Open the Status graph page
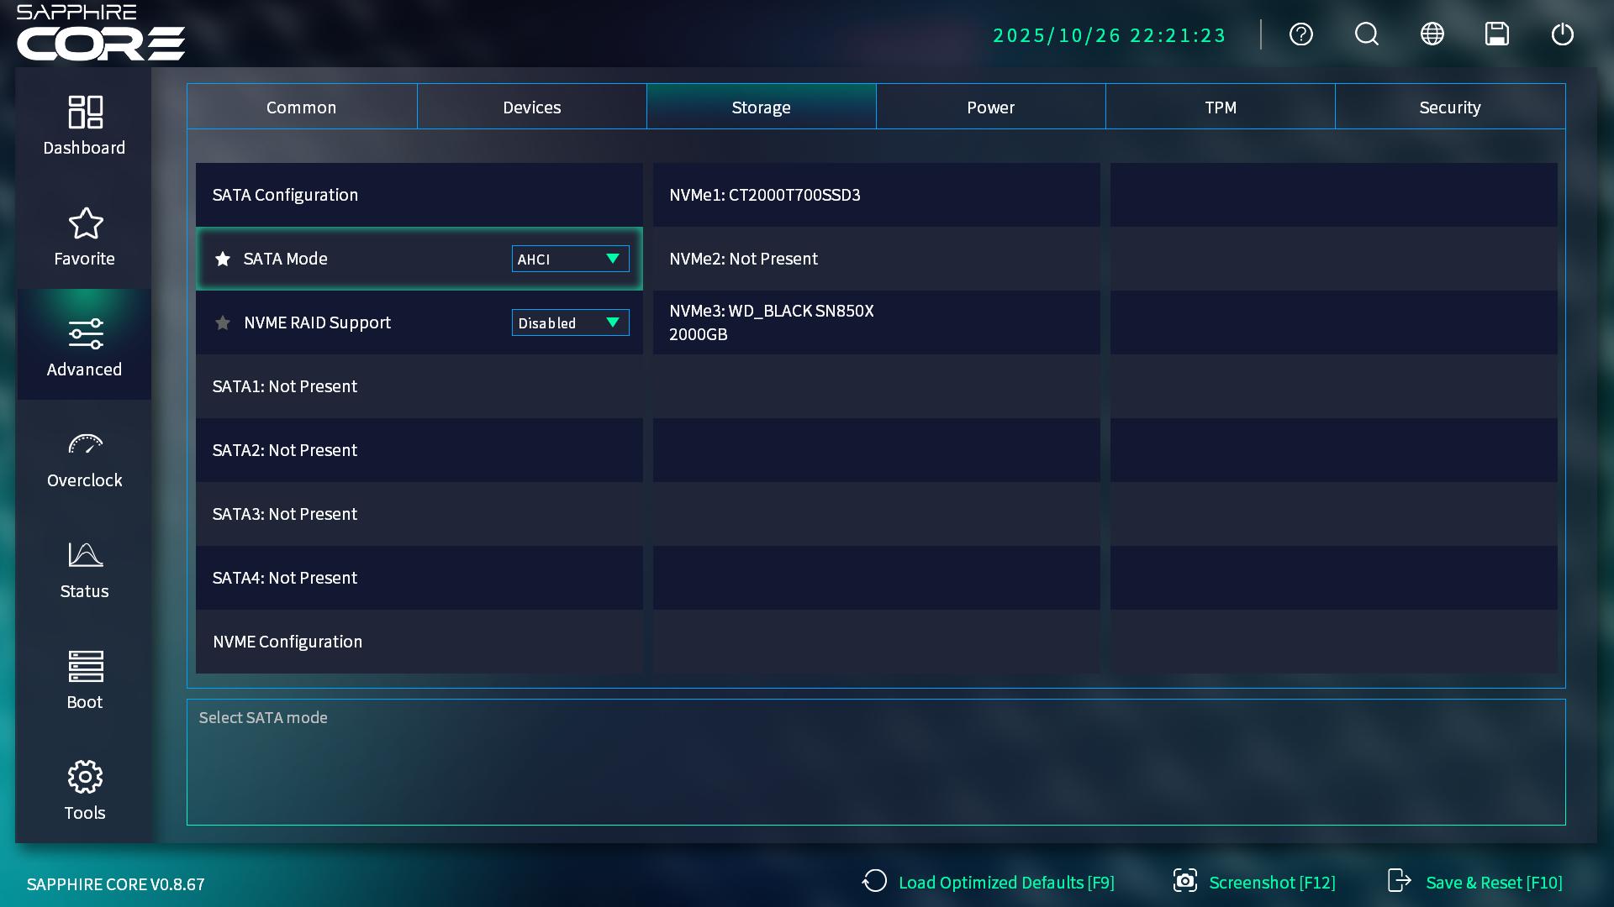 [84, 569]
